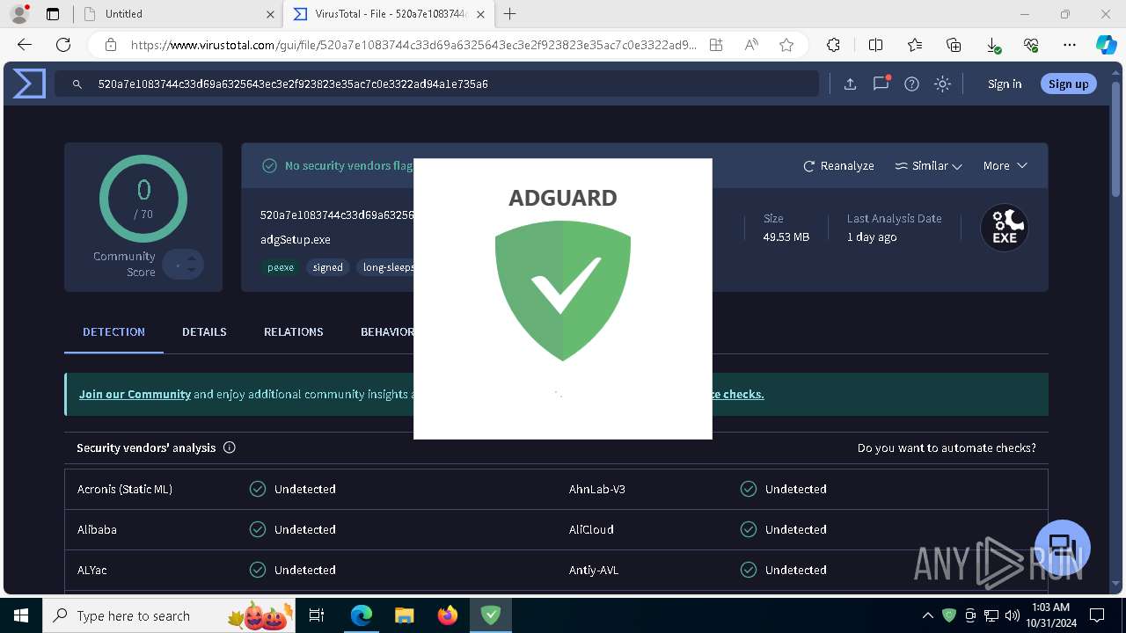Open the downloads icon
This screenshot has height=633, width=1126.
pyautogui.click(x=992, y=45)
